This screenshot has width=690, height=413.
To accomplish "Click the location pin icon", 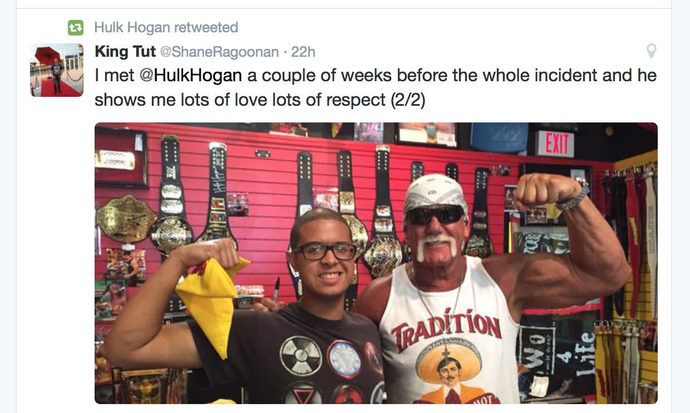I will click(x=651, y=52).
